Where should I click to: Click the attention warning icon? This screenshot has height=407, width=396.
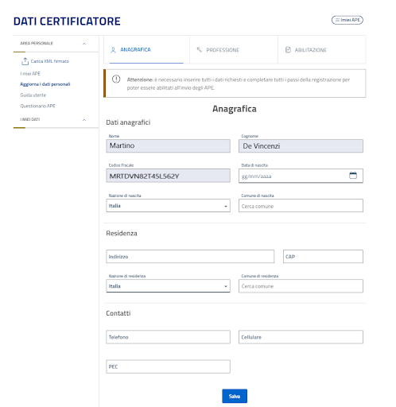coord(116,79)
